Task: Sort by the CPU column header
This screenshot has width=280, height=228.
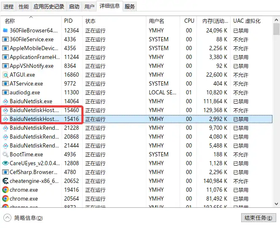Action: (188, 21)
